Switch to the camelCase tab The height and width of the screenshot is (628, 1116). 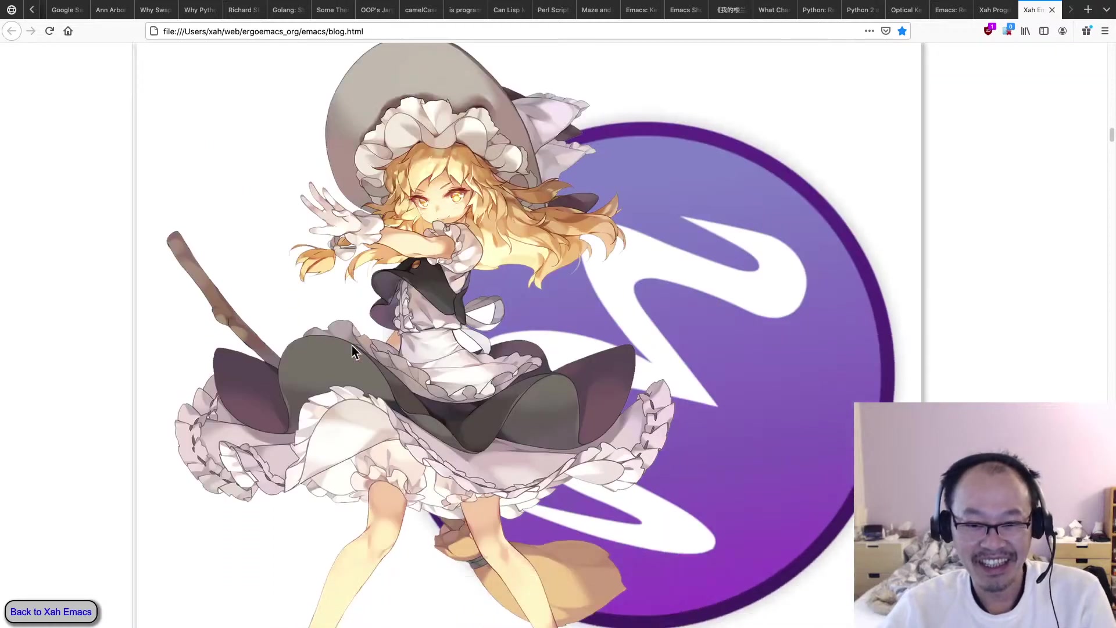[x=421, y=10]
